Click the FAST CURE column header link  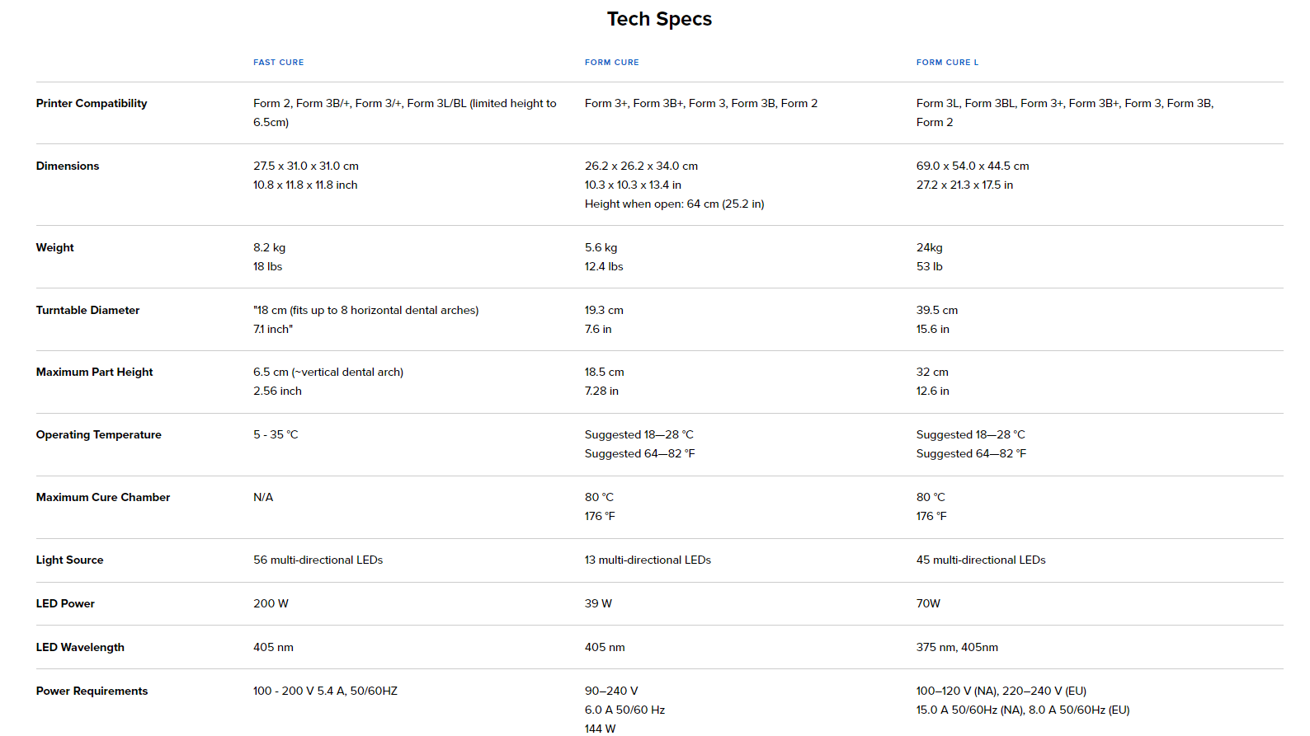point(278,63)
